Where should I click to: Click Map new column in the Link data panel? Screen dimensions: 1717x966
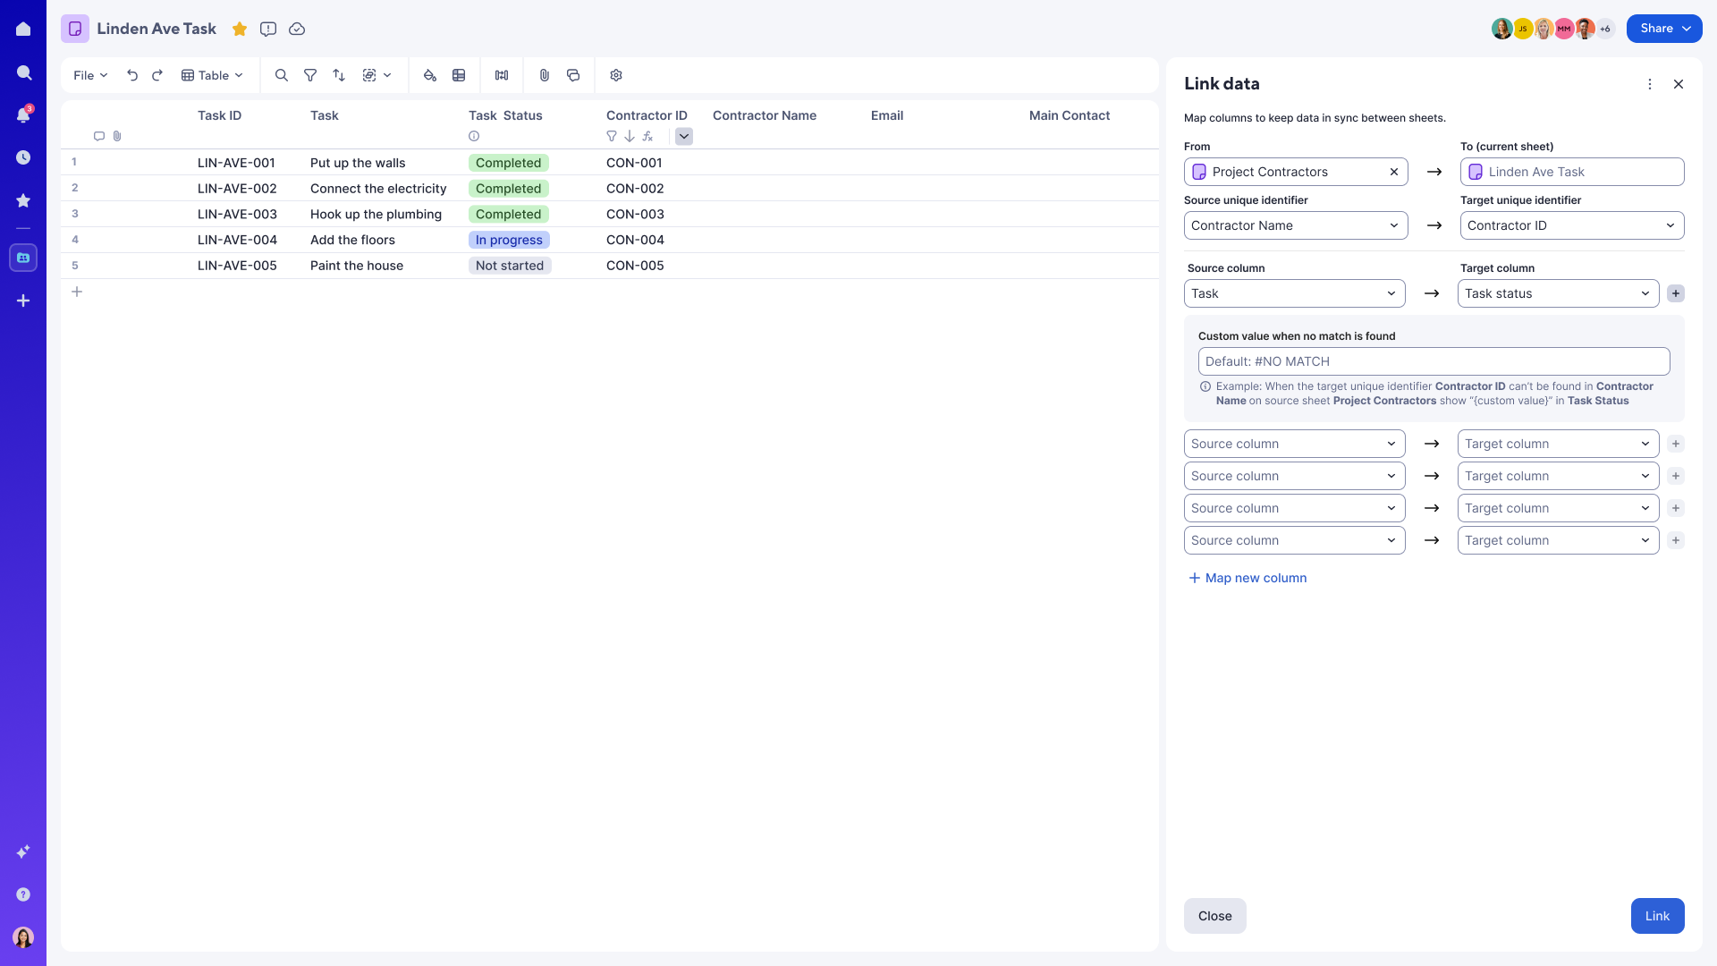[x=1247, y=577]
